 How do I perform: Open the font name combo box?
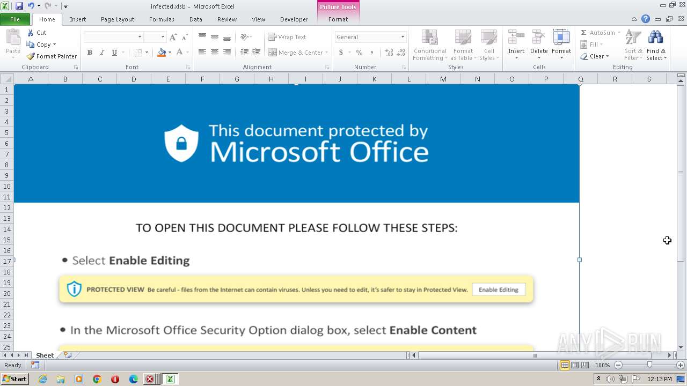point(113,37)
